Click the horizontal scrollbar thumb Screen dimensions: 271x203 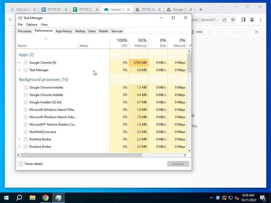(x=81, y=155)
